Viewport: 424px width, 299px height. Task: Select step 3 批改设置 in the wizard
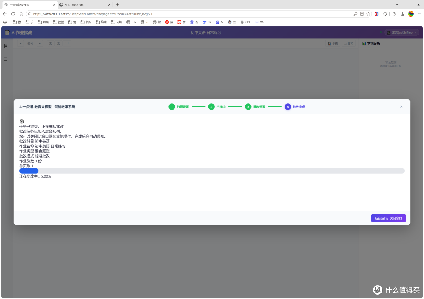click(255, 107)
